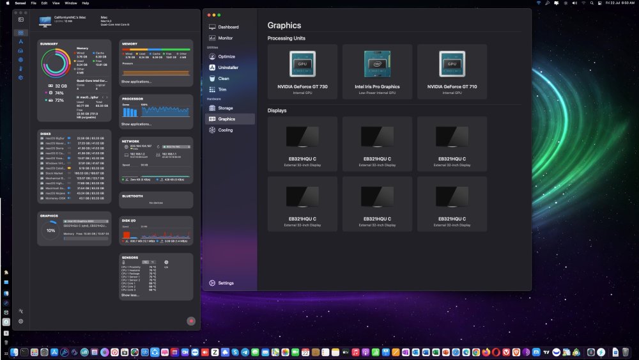The height and width of the screenshot is (360, 639).
Task: Click the Memory usage color bar
Action: pyautogui.click(x=156, y=49)
